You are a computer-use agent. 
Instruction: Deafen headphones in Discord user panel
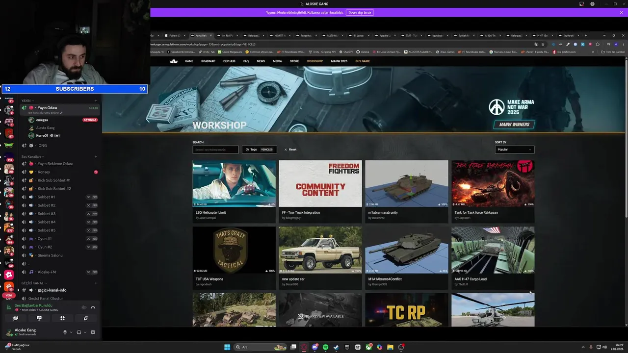click(x=79, y=332)
